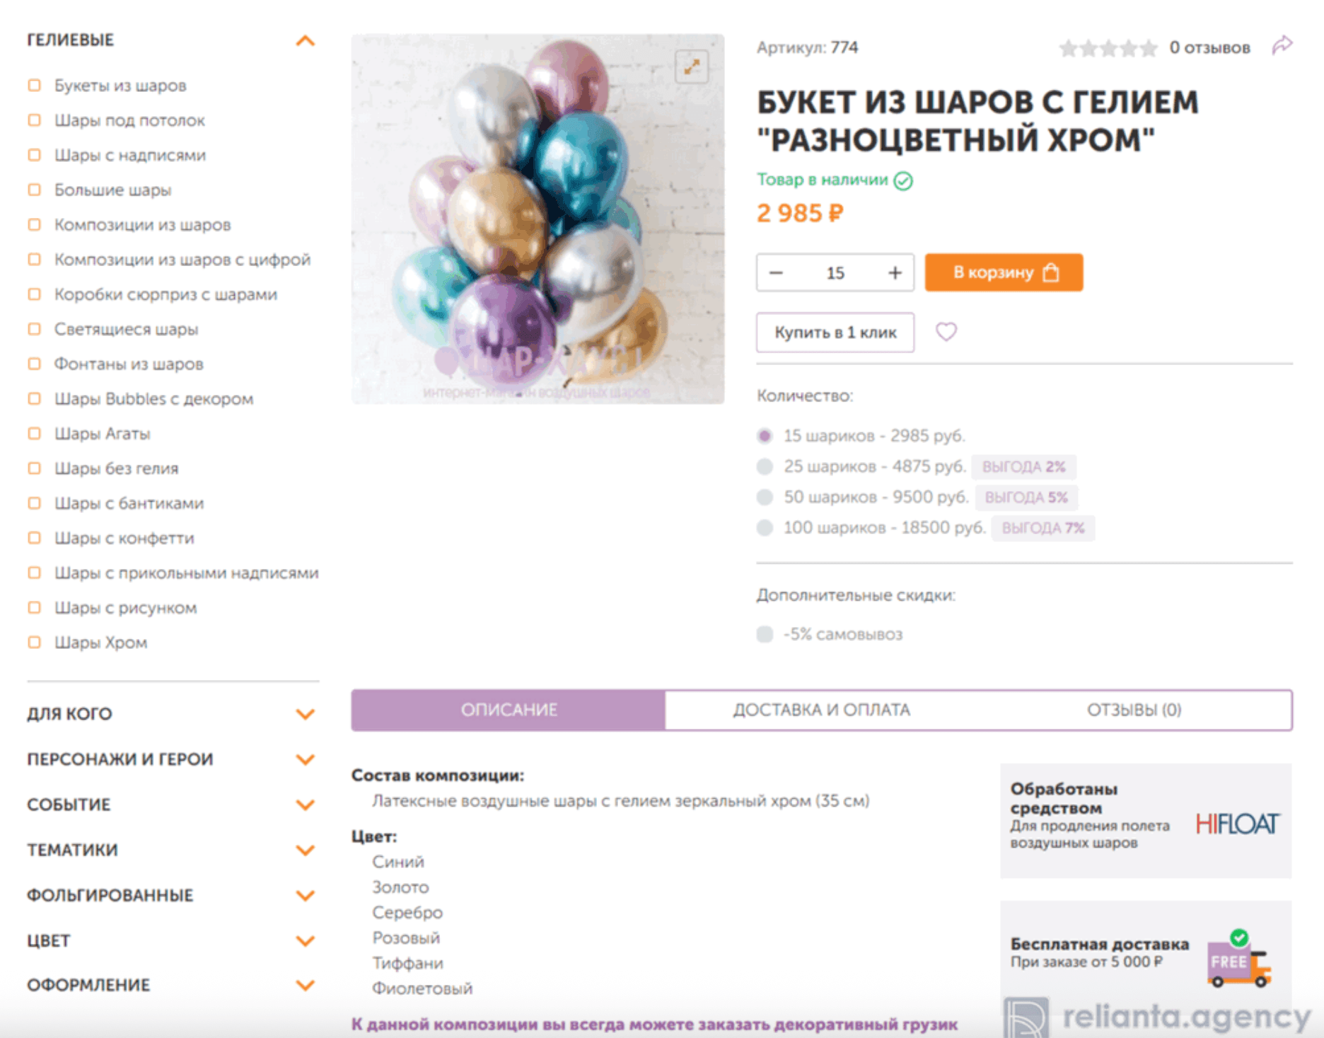Add product to favorites with heart icon
The image size is (1324, 1038).
(946, 331)
